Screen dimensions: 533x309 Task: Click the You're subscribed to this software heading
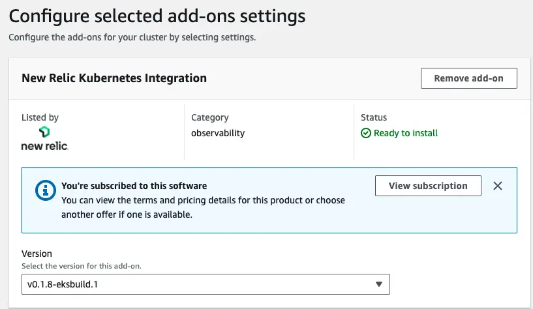coord(134,186)
